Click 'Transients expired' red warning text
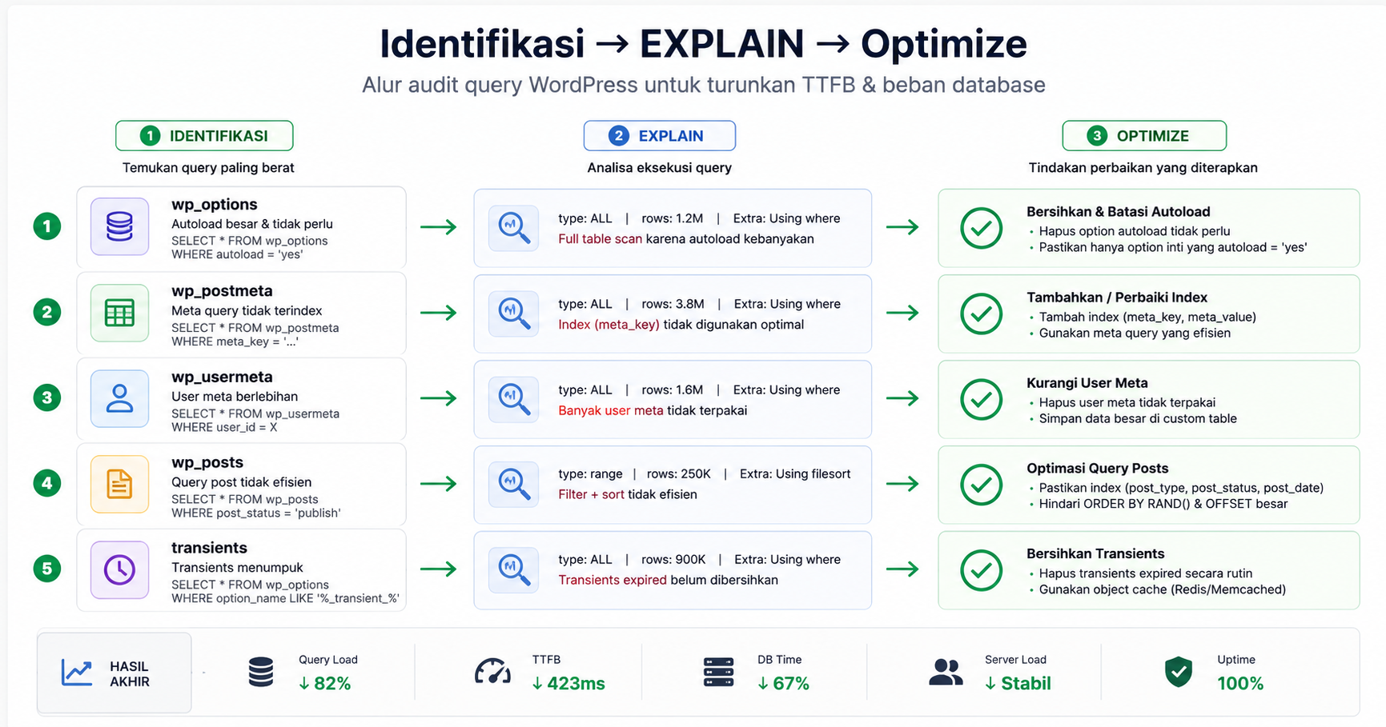The height and width of the screenshot is (727, 1386). [x=612, y=580]
